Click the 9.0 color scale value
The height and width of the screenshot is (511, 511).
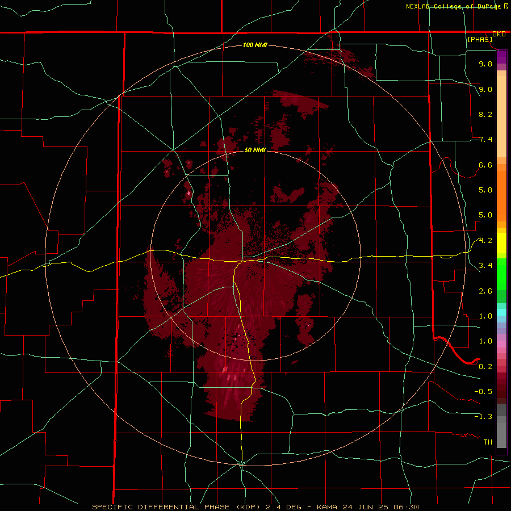click(x=485, y=89)
